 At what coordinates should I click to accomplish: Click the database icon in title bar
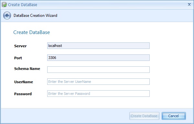[x=4, y=5]
